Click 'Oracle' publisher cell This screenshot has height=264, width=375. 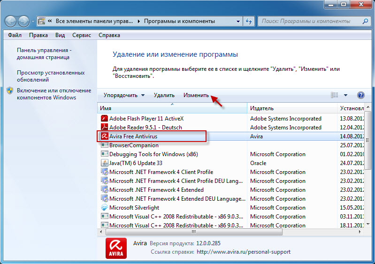[258, 163]
